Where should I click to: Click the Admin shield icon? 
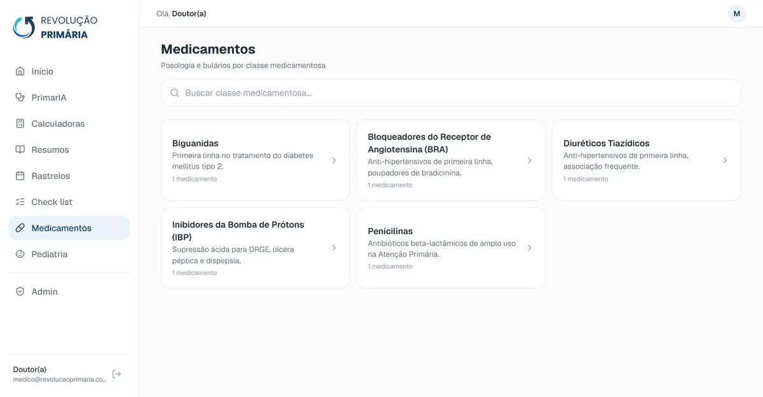coord(20,291)
